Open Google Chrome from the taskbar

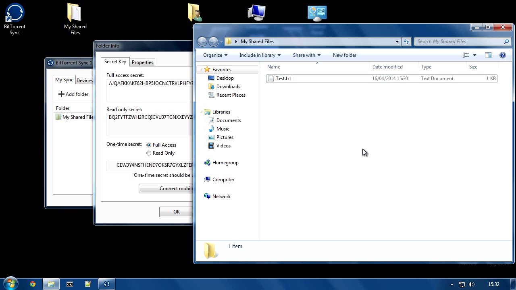tap(33, 284)
